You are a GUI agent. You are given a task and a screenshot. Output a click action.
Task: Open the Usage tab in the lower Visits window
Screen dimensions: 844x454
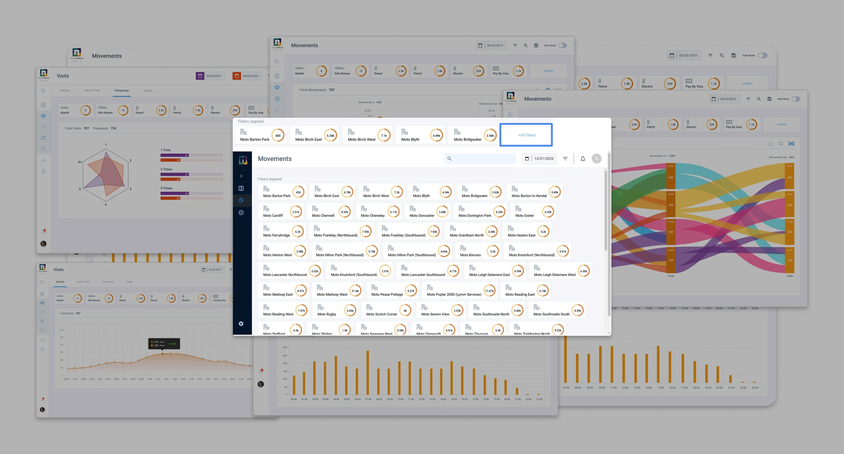point(129,282)
